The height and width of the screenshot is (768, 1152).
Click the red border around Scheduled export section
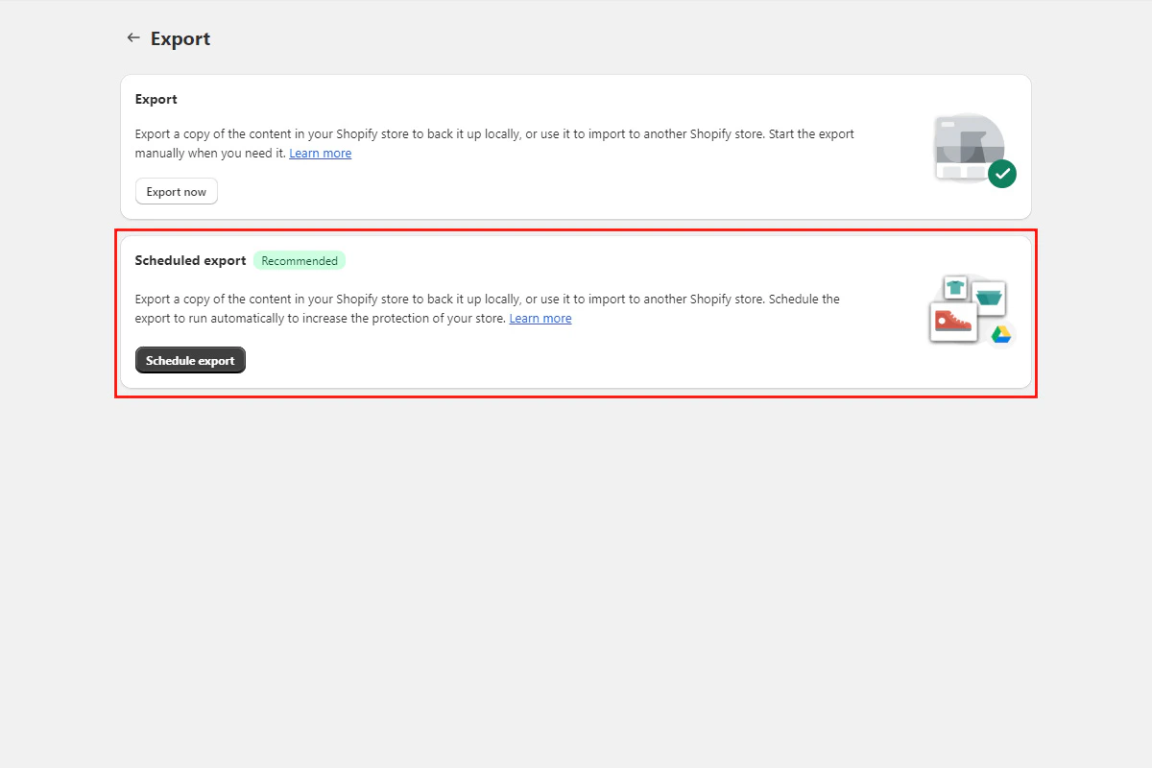576,229
